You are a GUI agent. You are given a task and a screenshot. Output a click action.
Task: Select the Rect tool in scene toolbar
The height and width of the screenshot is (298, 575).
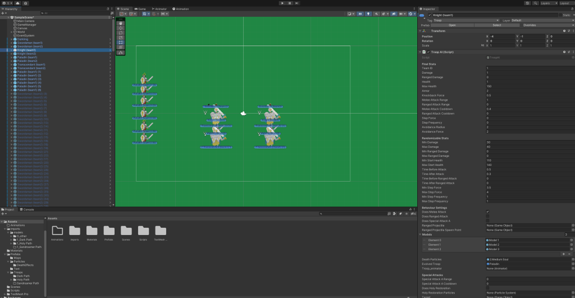click(x=121, y=42)
